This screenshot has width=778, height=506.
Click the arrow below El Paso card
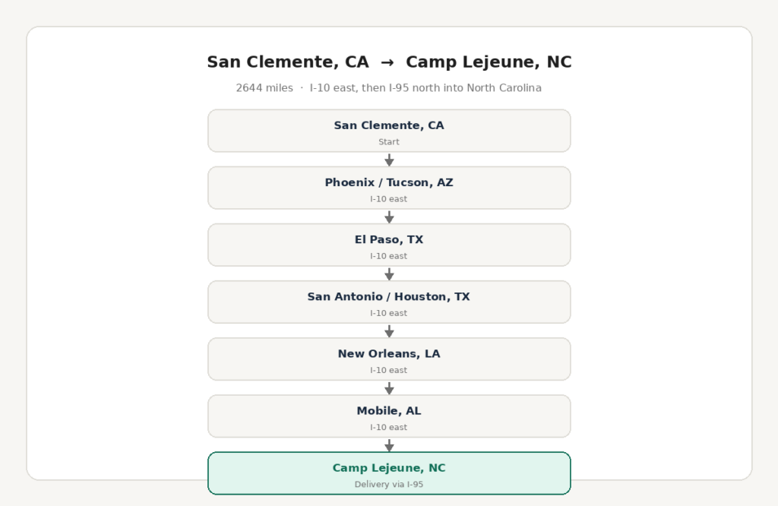pos(389,274)
